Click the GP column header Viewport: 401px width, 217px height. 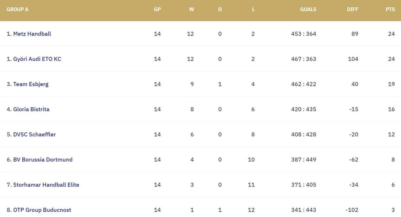tap(157, 9)
